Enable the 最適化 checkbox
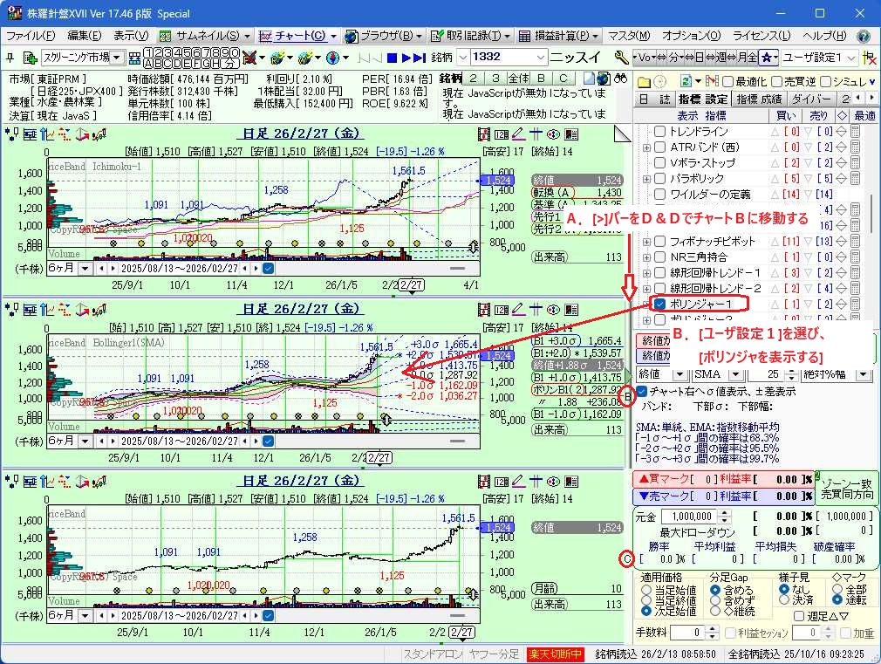This screenshot has height=664, width=881. coord(727,81)
